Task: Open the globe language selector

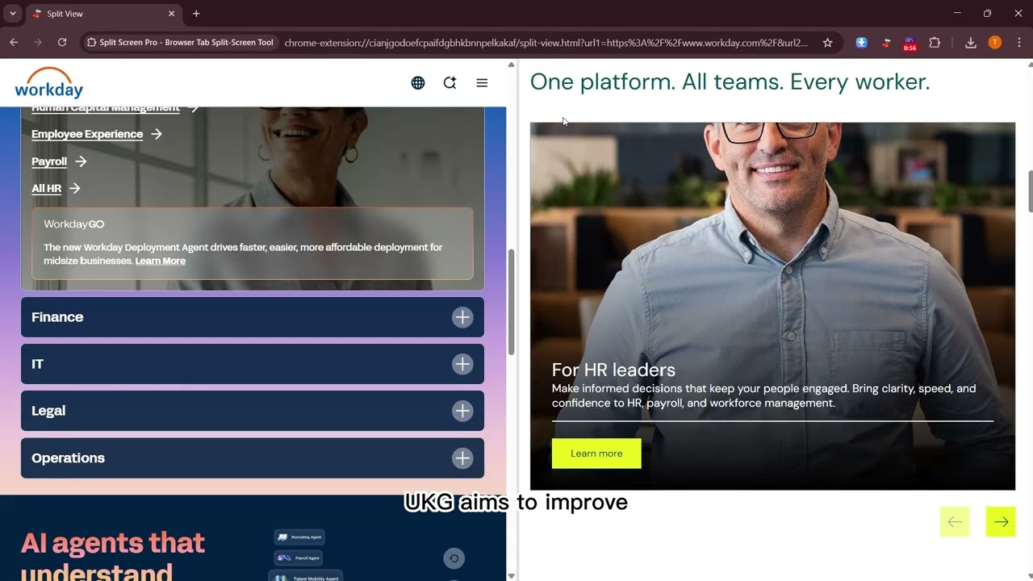Action: click(418, 82)
